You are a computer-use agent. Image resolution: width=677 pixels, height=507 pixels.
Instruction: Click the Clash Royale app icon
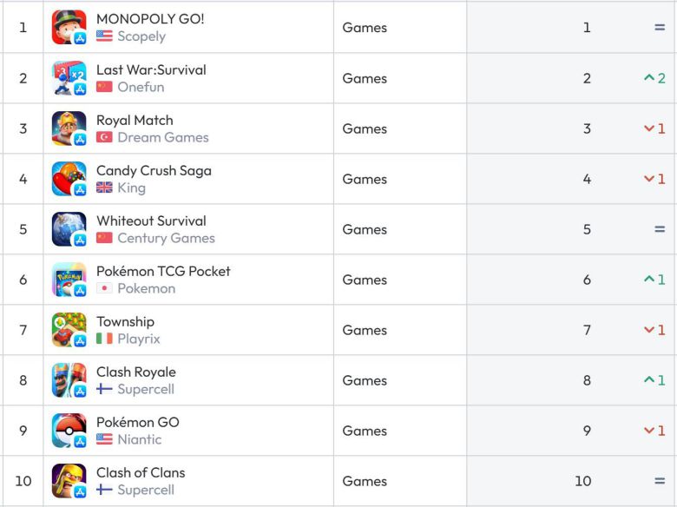tap(69, 380)
